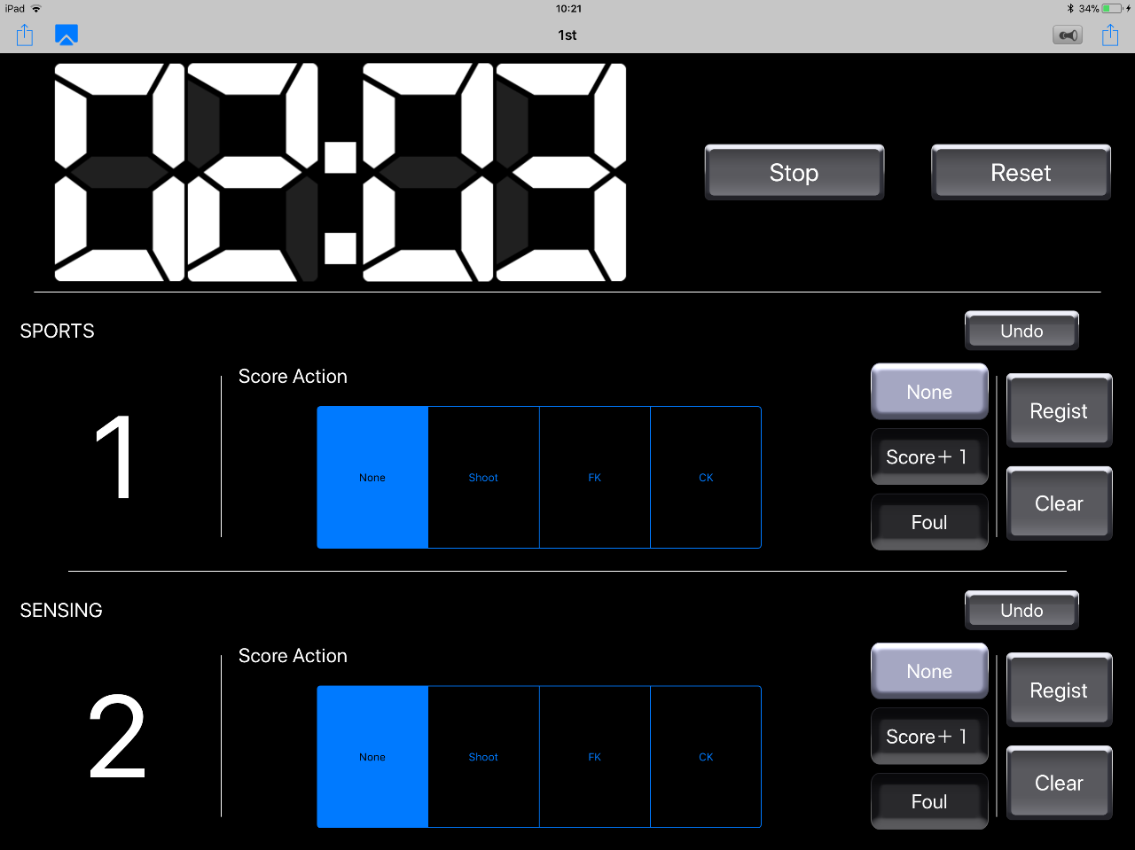1135x850 pixels.
Task: Stop the running game timer
Action: tap(794, 173)
